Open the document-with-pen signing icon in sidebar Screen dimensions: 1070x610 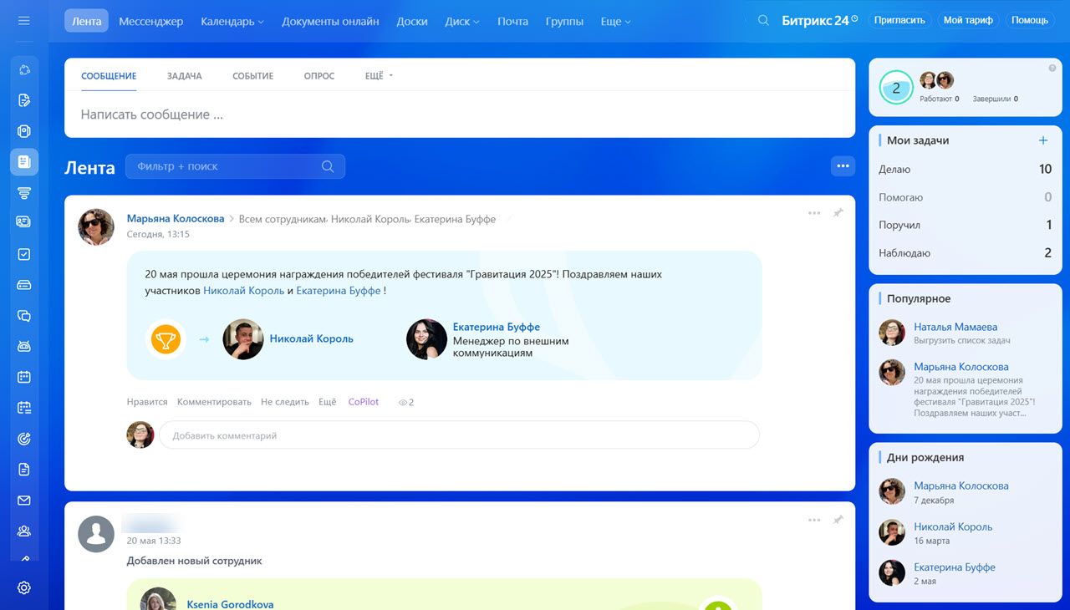pos(24,100)
